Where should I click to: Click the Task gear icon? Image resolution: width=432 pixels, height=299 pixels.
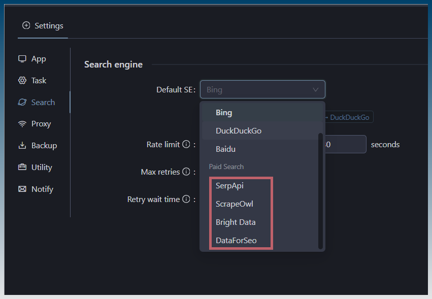[x=22, y=81]
